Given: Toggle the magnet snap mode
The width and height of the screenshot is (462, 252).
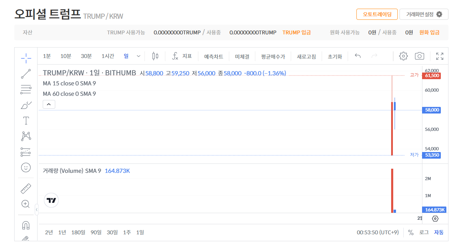Looking at the screenshot, I should [26, 225].
